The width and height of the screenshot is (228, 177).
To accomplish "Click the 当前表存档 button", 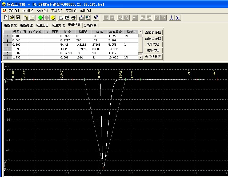I will pyautogui.click(x=153, y=32).
